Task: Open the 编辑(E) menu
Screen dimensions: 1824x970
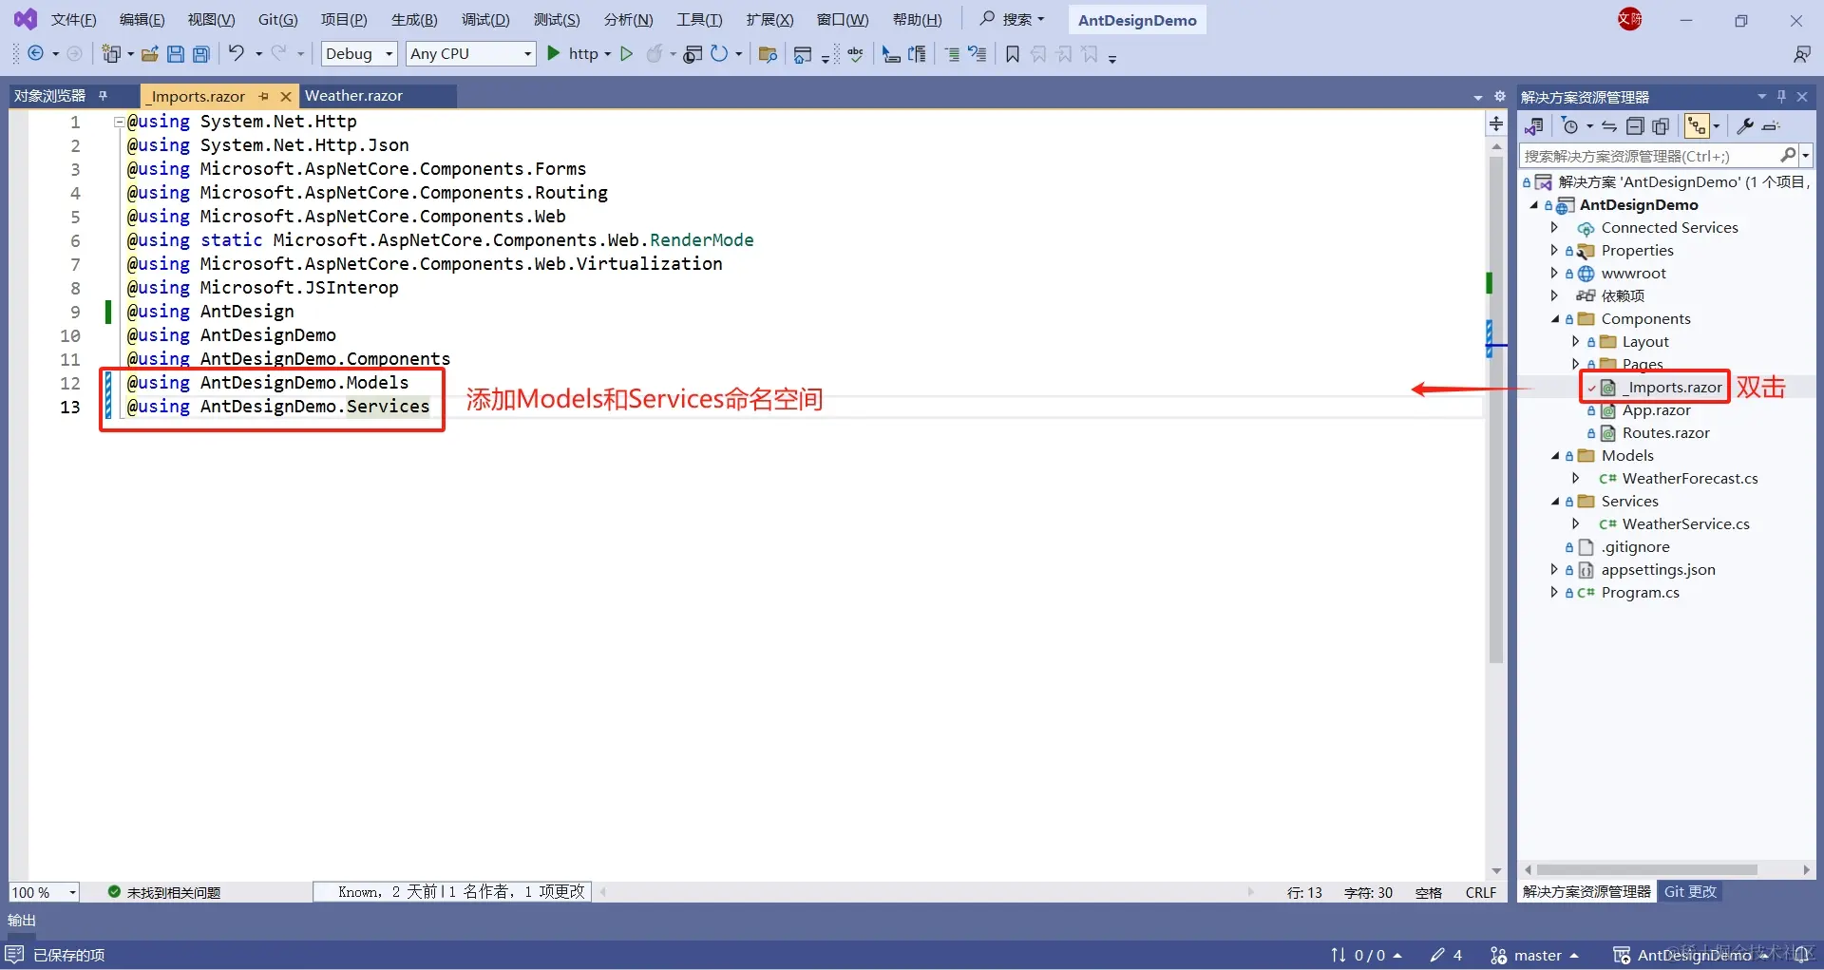Action: [142, 19]
